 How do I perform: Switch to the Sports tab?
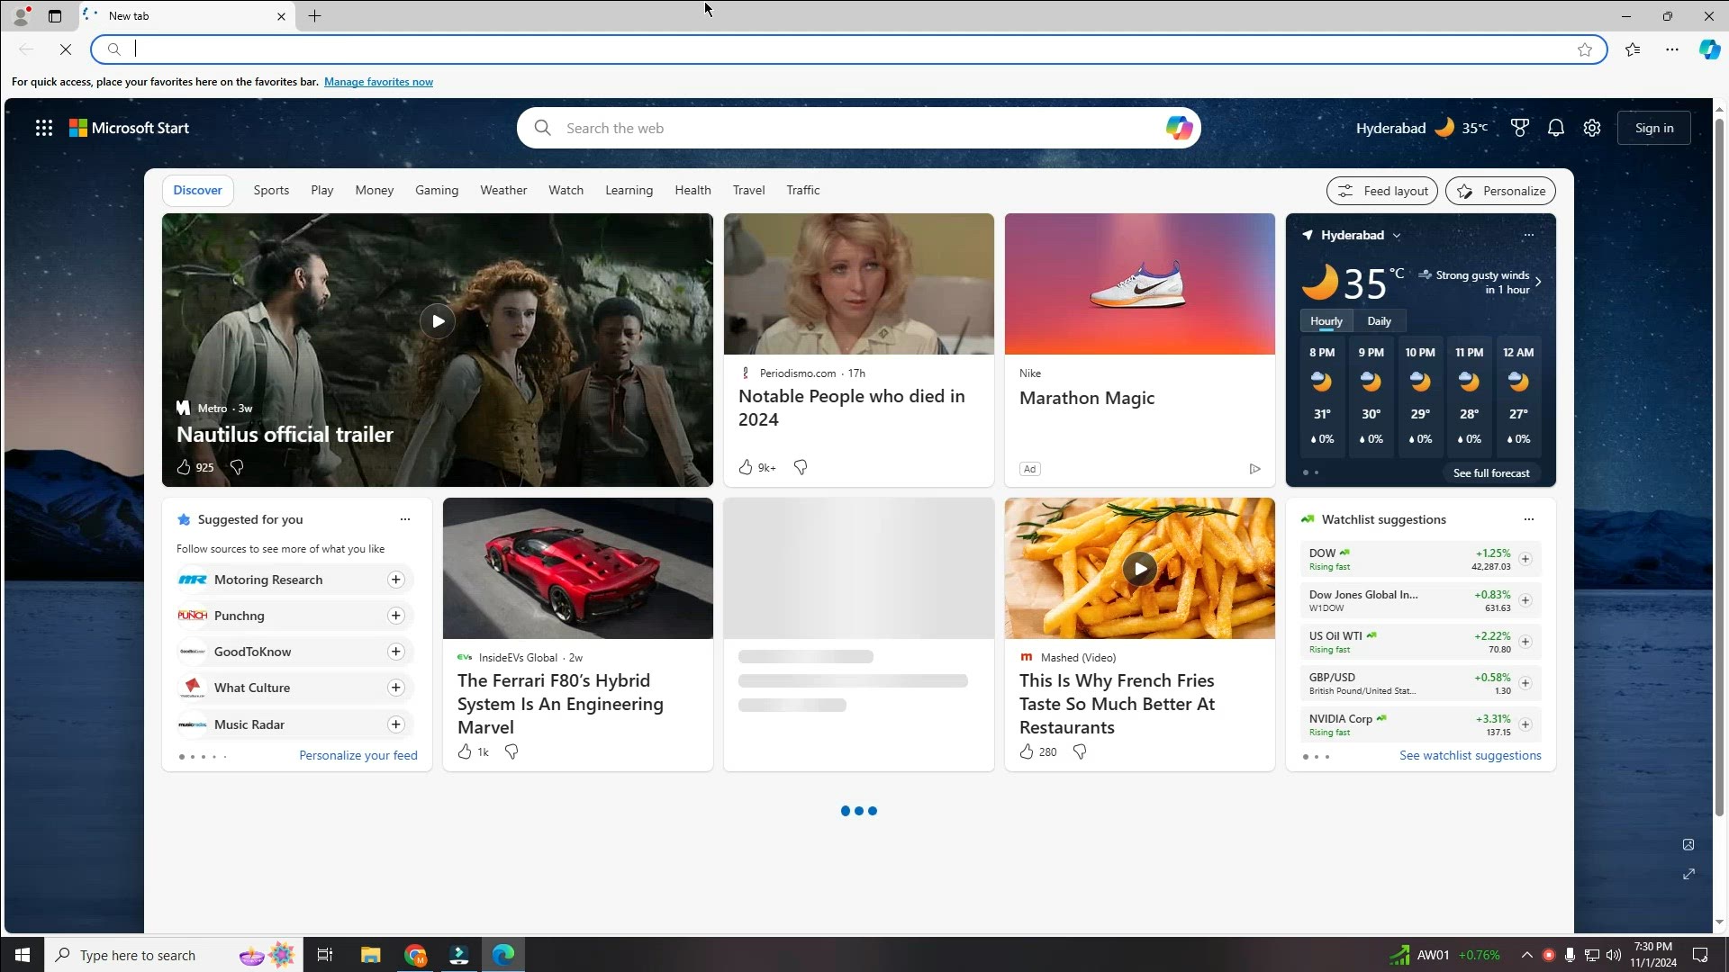pyautogui.click(x=271, y=190)
